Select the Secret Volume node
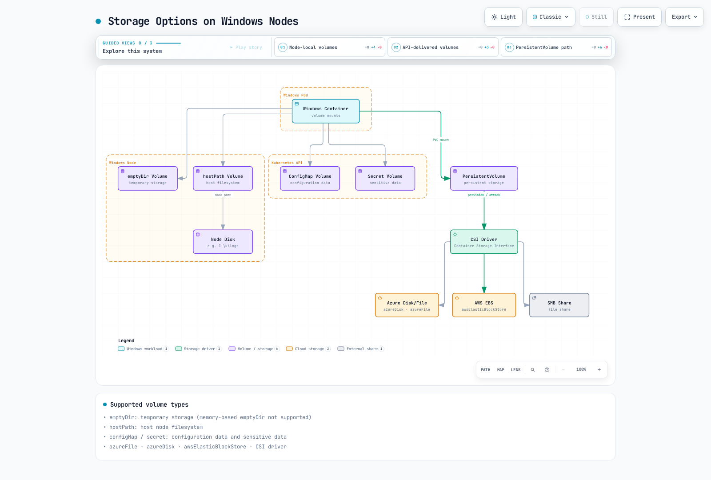Screen dimensions: 711x480 [x=385, y=179]
